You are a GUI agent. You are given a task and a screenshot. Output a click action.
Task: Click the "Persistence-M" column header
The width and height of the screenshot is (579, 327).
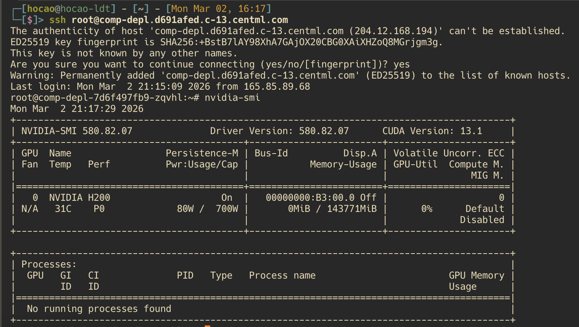coord(202,153)
